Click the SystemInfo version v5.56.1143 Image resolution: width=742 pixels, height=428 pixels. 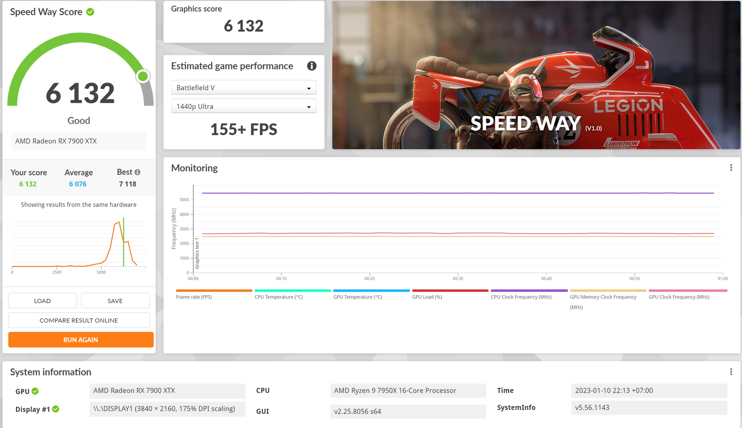tap(649, 407)
